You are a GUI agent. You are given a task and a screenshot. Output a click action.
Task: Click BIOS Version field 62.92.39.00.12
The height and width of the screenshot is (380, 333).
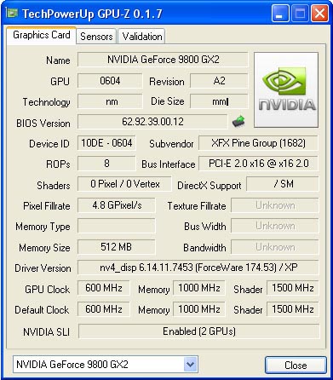(x=152, y=122)
